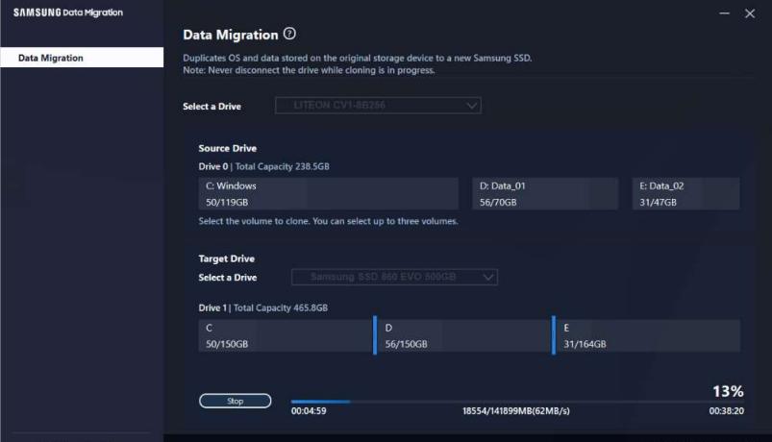Click the Target Drive heading
Image resolution: width=772 pixels, height=442 pixels.
227,258
